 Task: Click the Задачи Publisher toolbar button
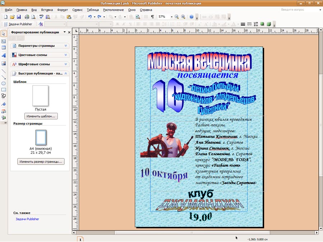point(18,24)
